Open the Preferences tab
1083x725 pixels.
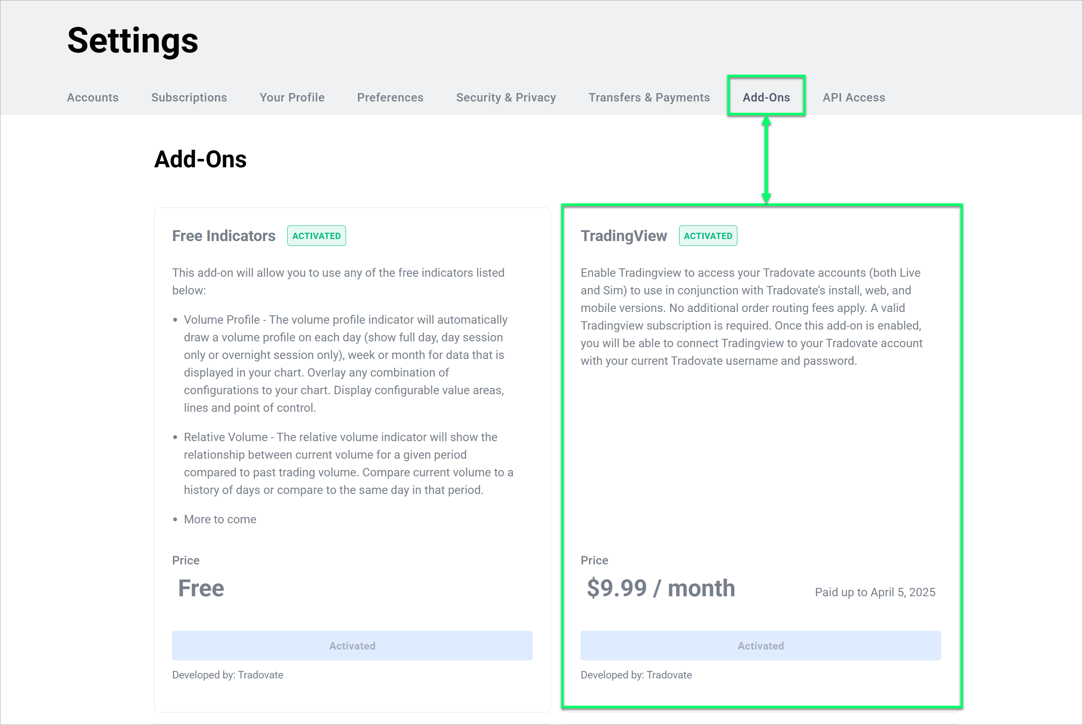click(390, 97)
